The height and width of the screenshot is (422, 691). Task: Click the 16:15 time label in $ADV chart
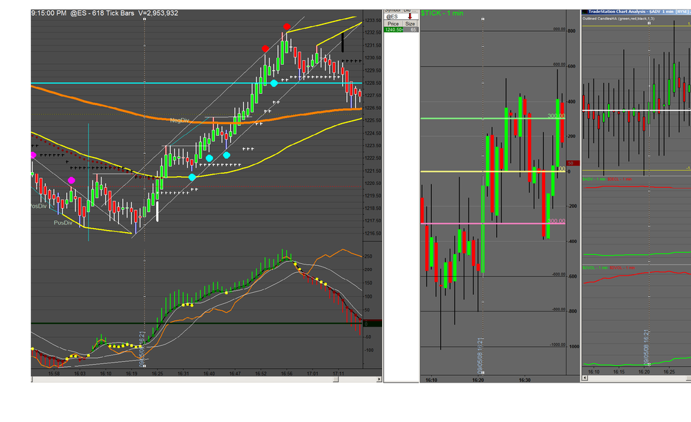pyautogui.click(x=618, y=372)
